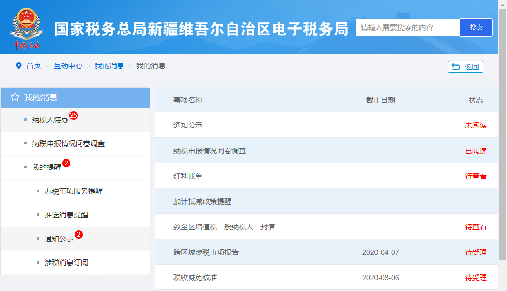Click the 2020-04-07 deadline date
Viewport: 507px width, 291px height.
pyautogui.click(x=380, y=252)
